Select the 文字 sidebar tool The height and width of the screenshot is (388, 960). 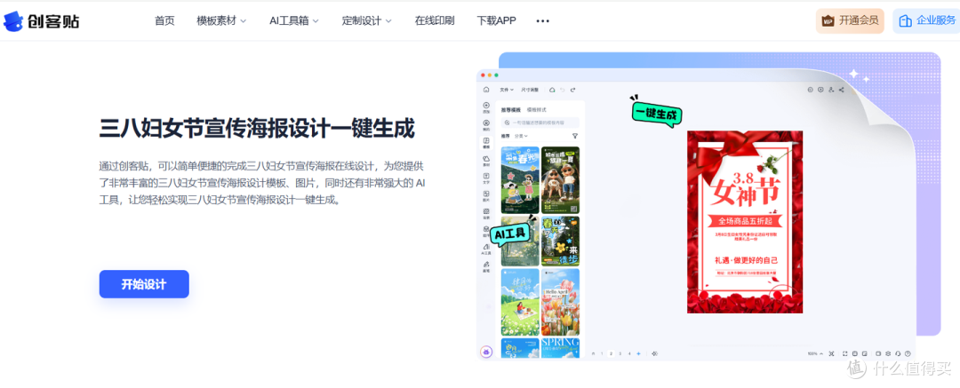point(486,179)
